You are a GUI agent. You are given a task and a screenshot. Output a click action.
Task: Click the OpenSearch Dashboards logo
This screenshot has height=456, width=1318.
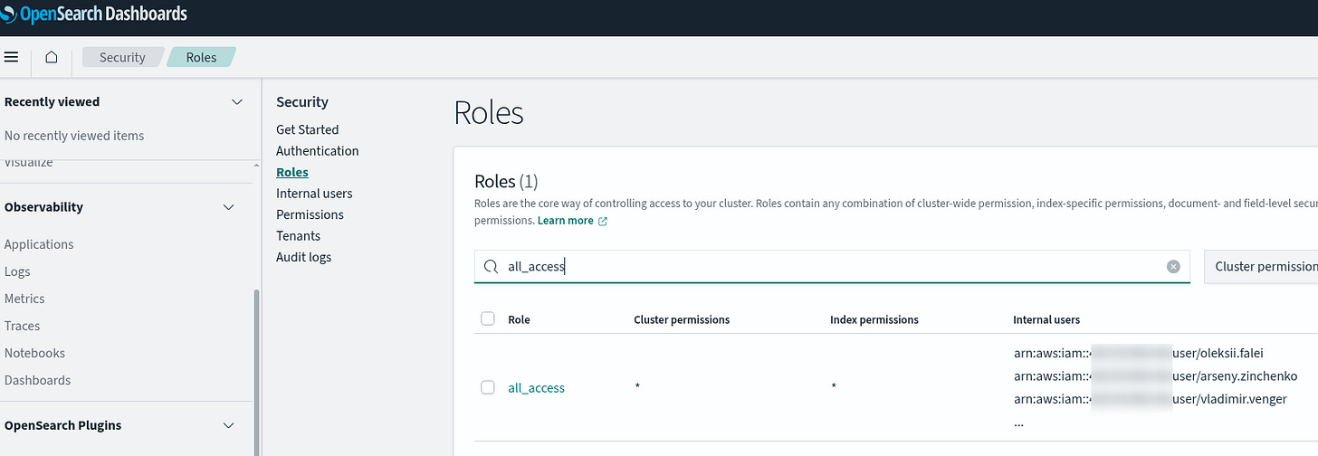(x=95, y=14)
